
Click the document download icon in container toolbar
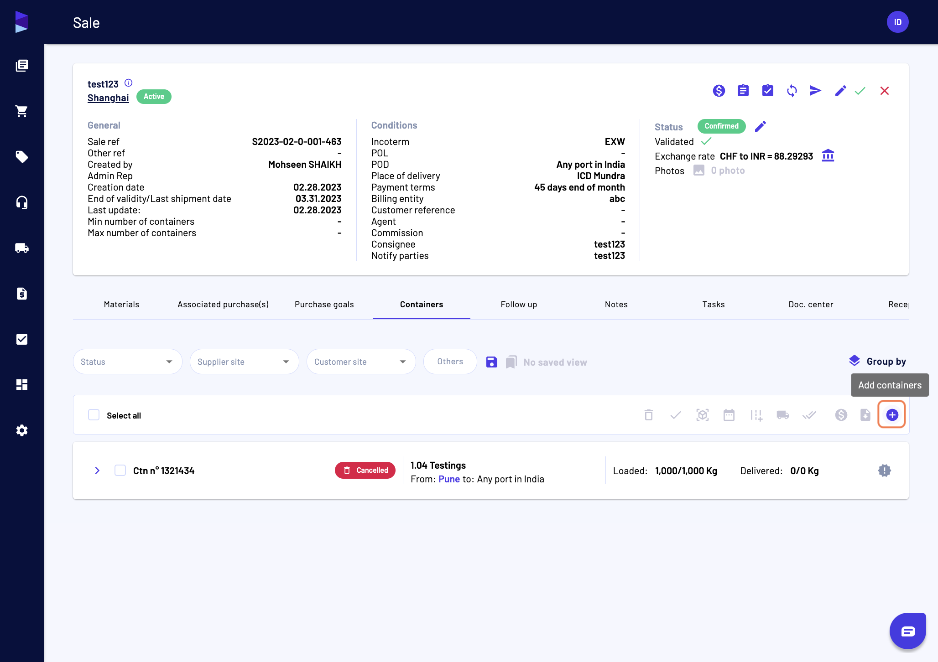(865, 415)
